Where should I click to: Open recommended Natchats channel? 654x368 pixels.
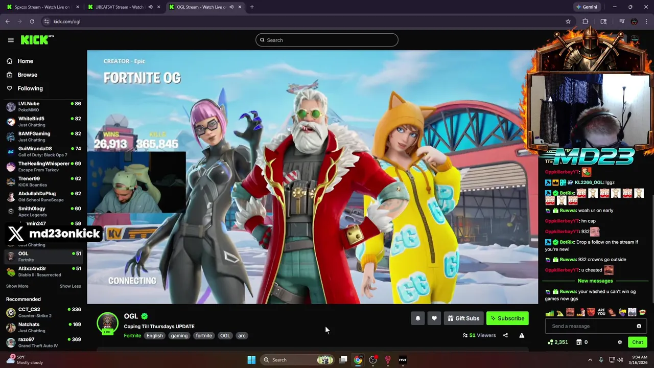point(43,327)
